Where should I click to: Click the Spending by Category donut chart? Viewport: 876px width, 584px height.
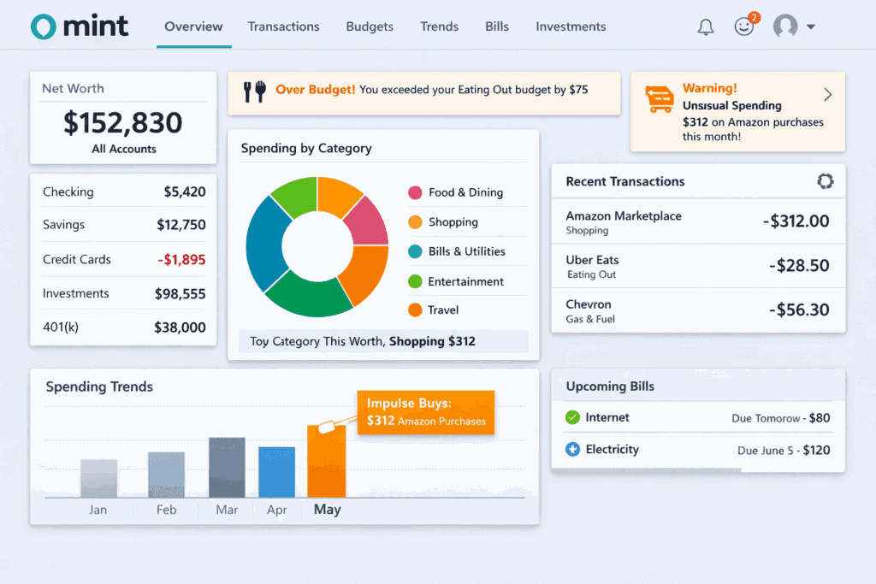pyautogui.click(x=317, y=246)
